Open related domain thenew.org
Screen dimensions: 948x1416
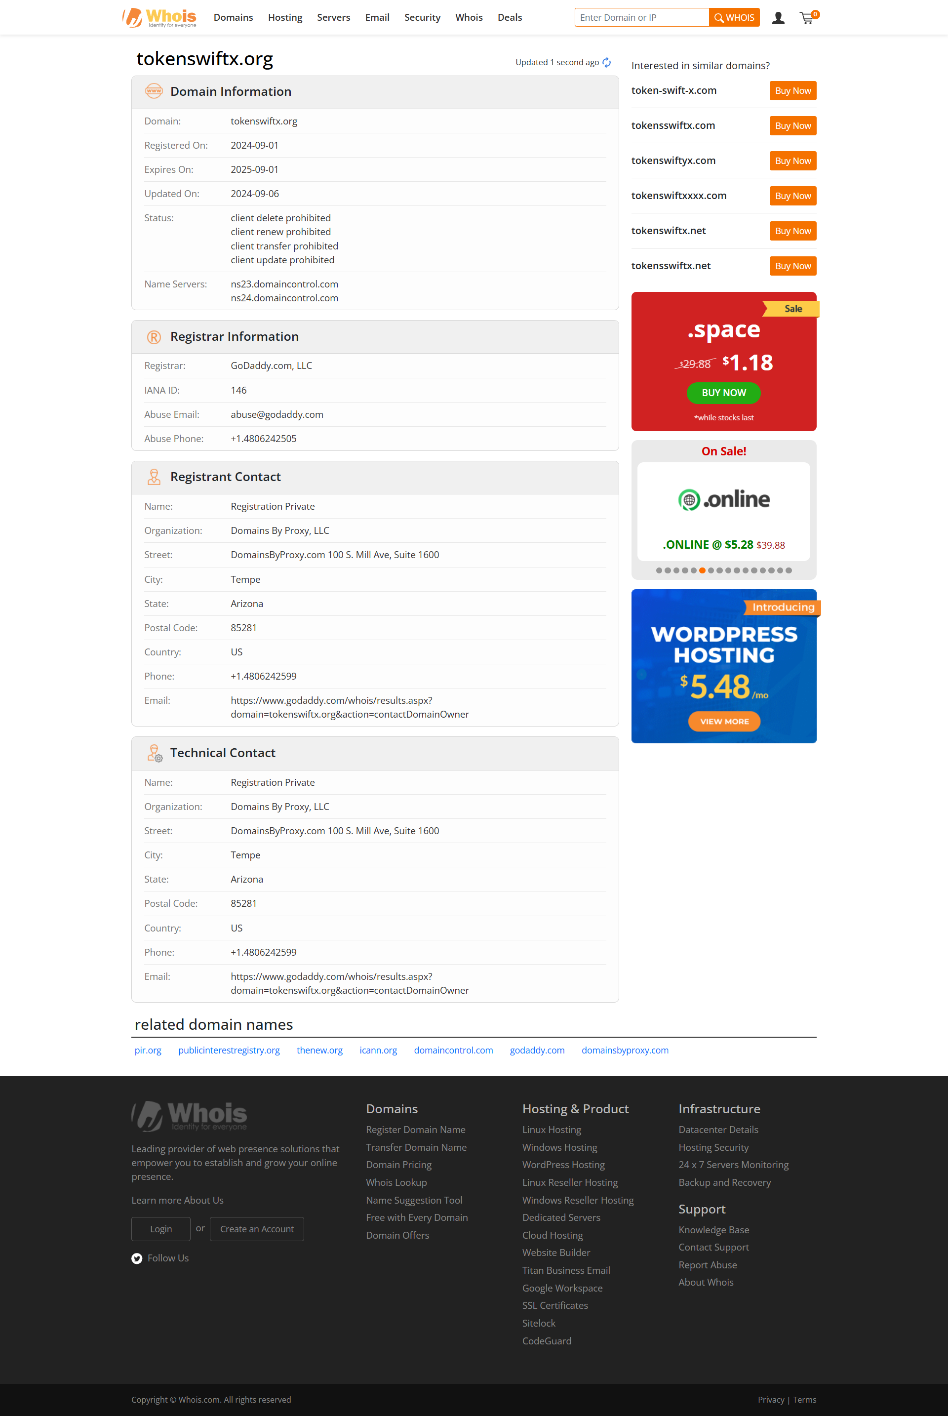[320, 1050]
